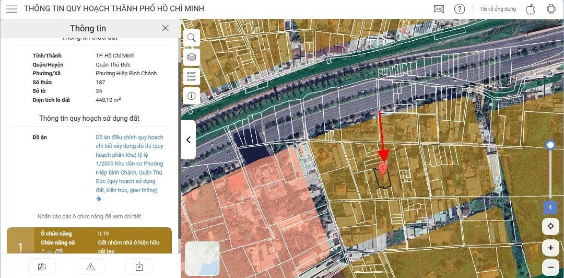Open the help question mark icon
This screenshot has height=278, width=564.
tap(460, 9)
